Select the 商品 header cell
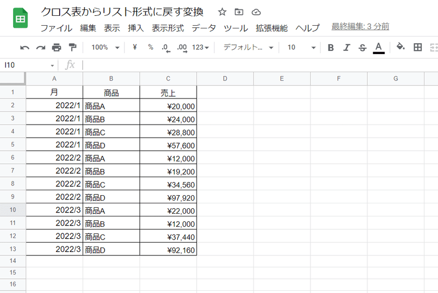 coord(111,92)
